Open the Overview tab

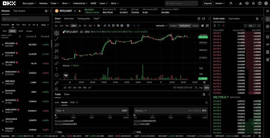coord(69,19)
